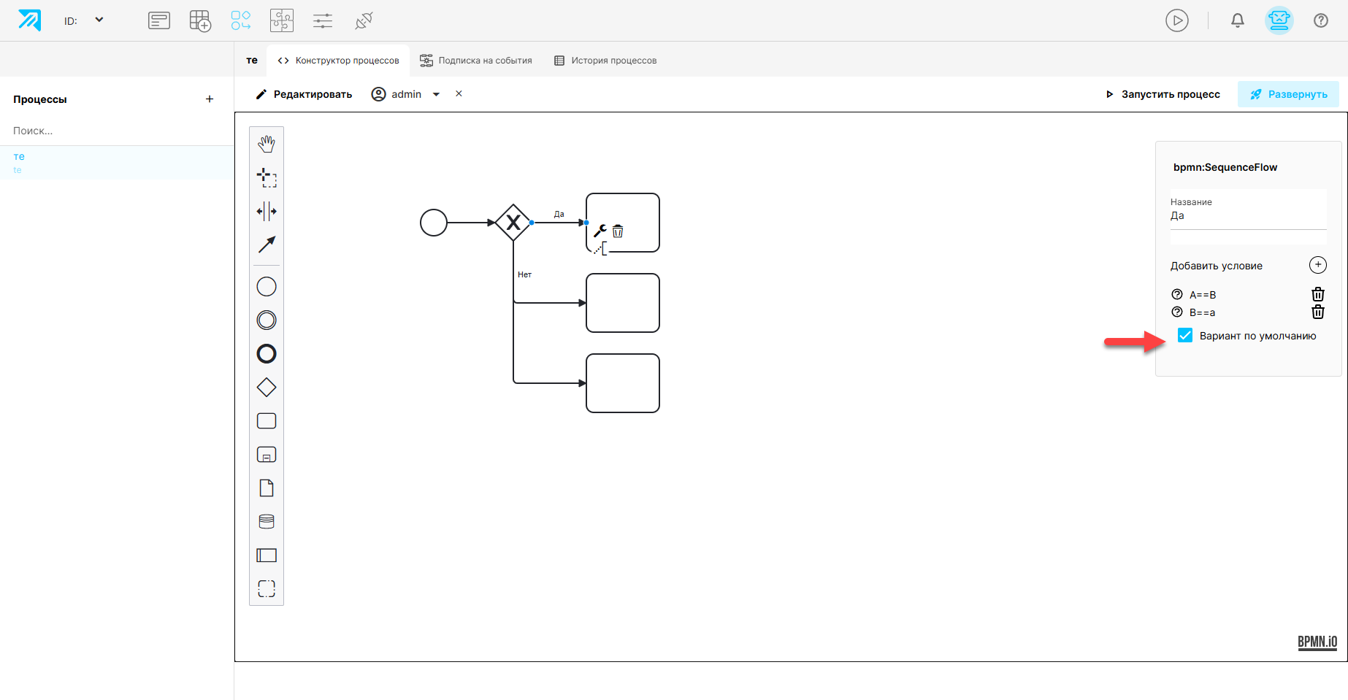Viewport: 1348px width, 700px height.
Task: Expand the admin user dropdown
Action: pyautogui.click(x=437, y=94)
